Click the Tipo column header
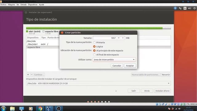 (x=43, y=38)
